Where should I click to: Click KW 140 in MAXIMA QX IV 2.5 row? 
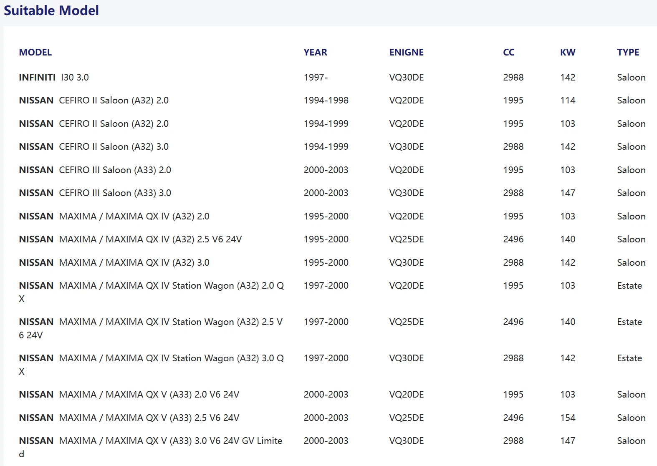568,239
